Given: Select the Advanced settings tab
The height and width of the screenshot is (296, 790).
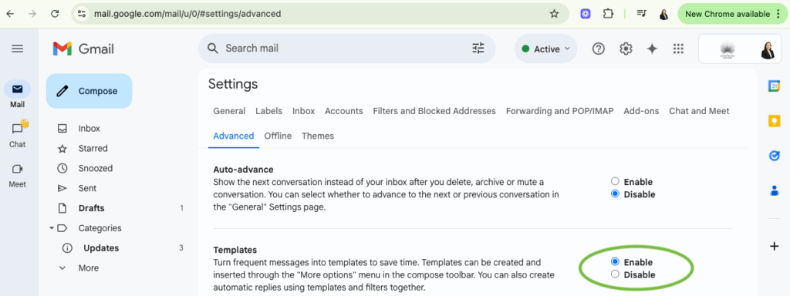Looking at the screenshot, I should coord(233,136).
